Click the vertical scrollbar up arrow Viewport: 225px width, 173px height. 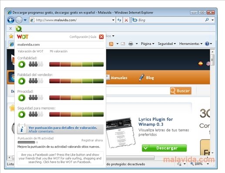pyautogui.click(x=212, y=52)
